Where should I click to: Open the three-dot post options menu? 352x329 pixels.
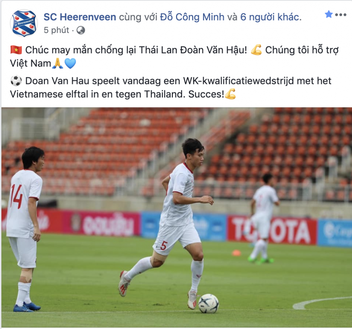click(341, 15)
